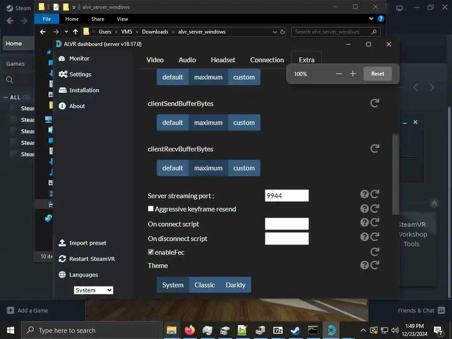Open the Video settings tab
Image resolution: width=452 pixels, height=339 pixels.
pos(155,60)
